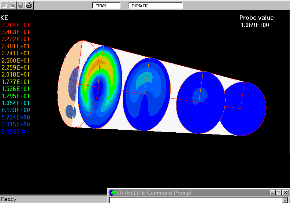Click the Save diskette icon

point(21,5)
